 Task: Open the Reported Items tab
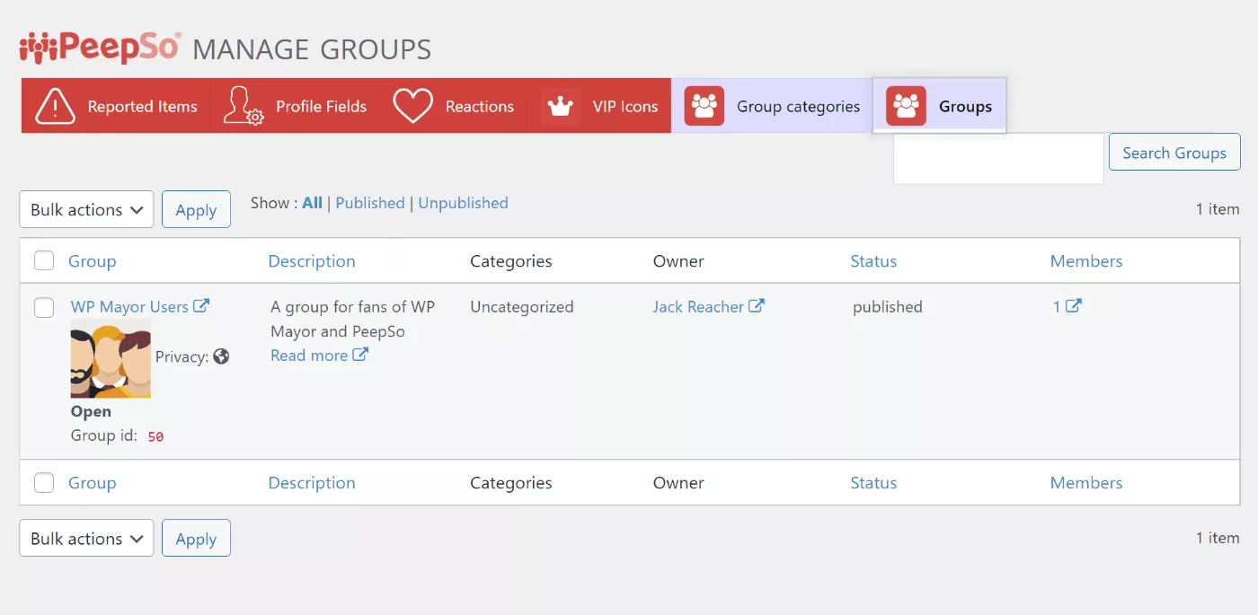[116, 106]
